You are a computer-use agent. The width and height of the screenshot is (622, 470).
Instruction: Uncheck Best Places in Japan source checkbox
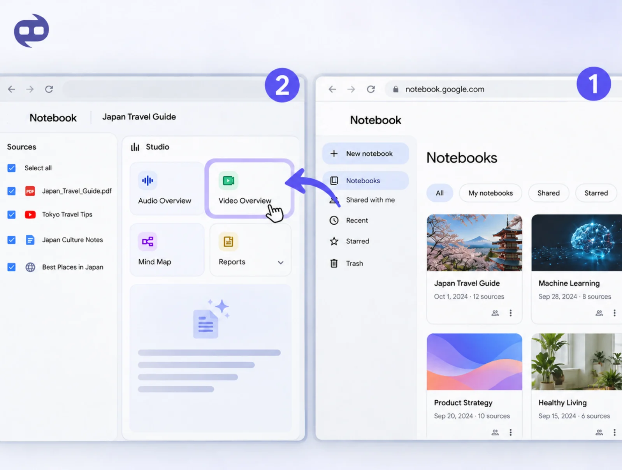pyautogui.click(x=12, y=267)
